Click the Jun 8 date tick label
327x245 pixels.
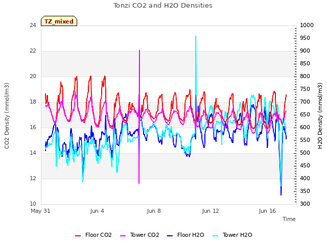coord(154,211)
